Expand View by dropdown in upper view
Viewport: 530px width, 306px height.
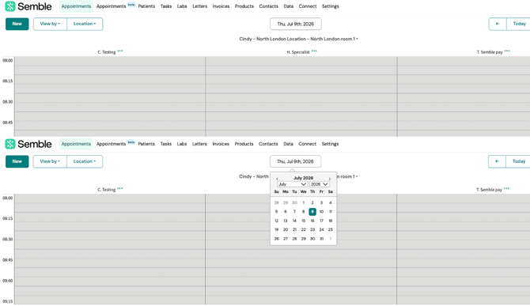50,24
